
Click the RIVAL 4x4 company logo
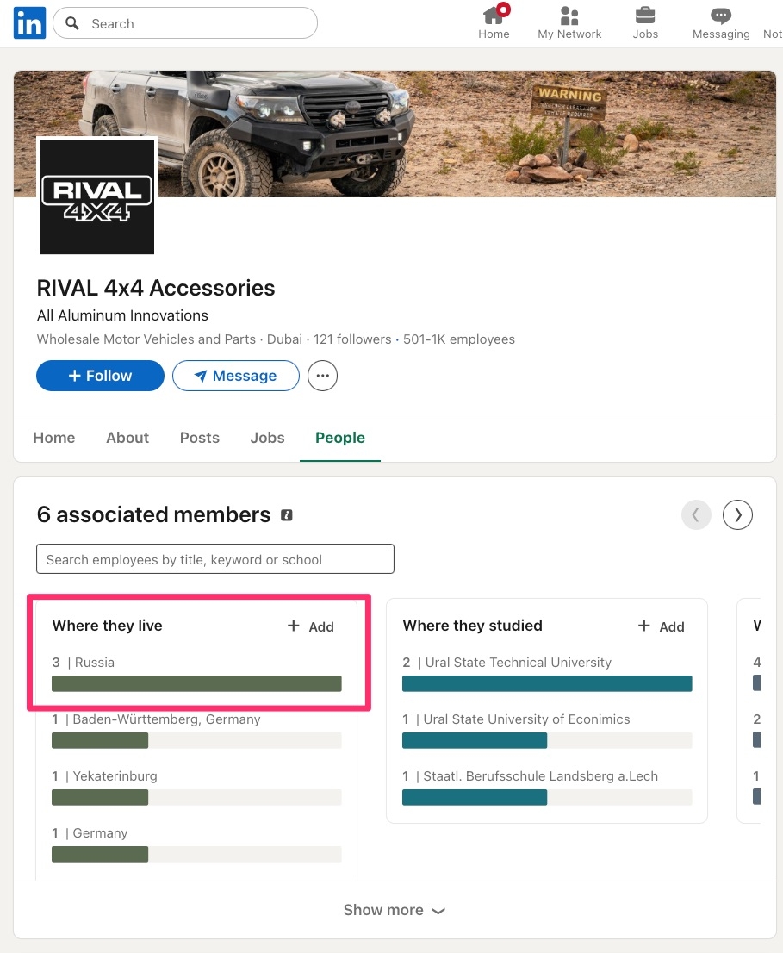click(x=97, y=196)
